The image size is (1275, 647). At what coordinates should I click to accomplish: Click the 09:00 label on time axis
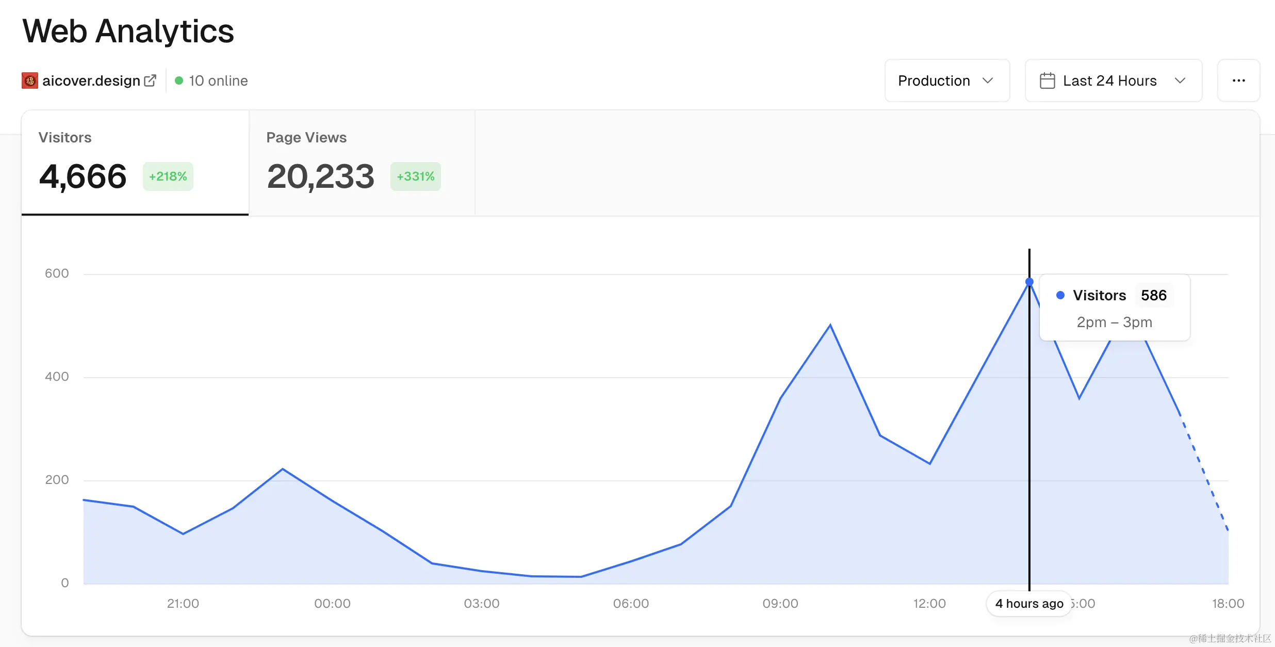(780, 603)
